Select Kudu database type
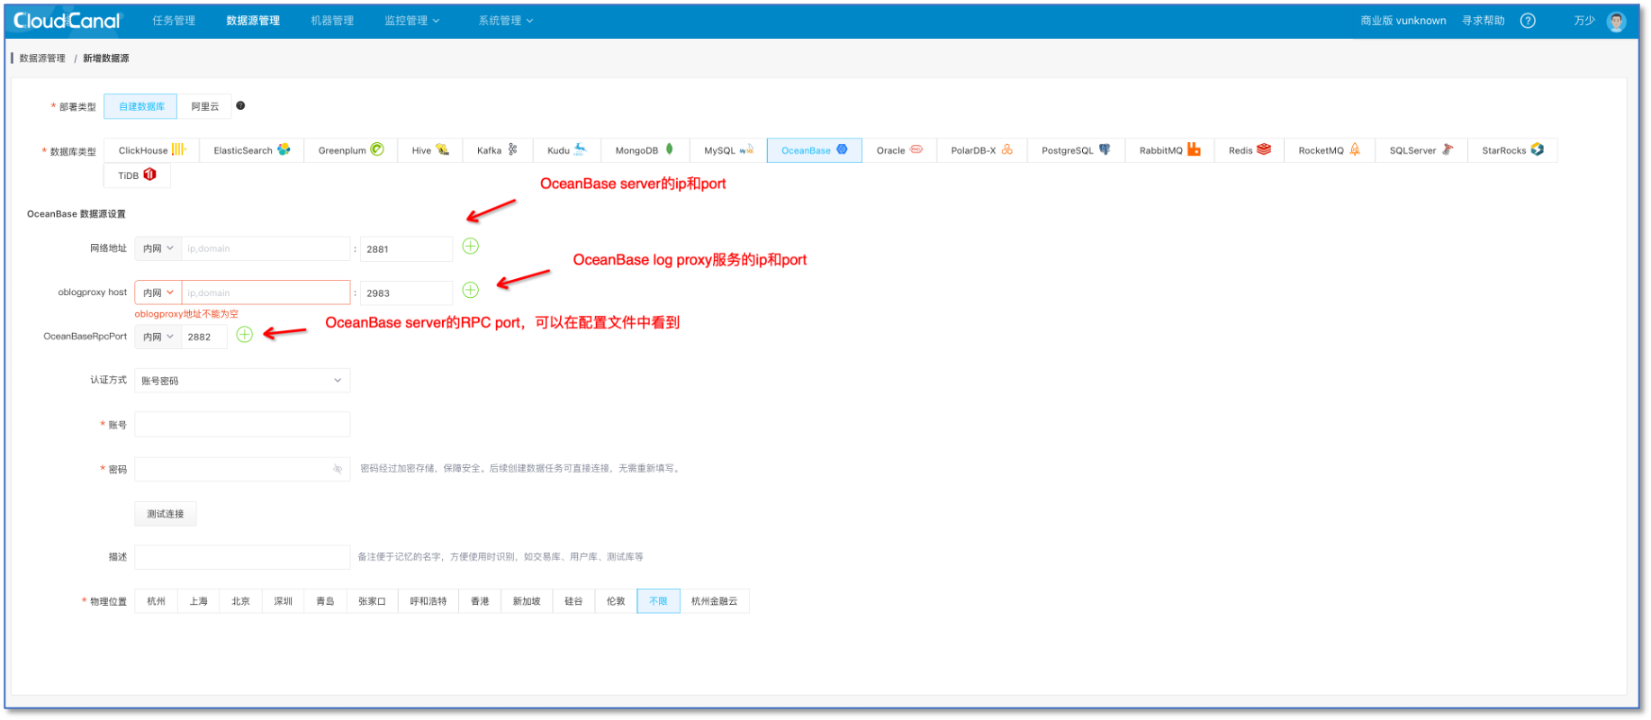Image resolution: width=1651 pixels, height=720 pixels. [x=567, y=150]
